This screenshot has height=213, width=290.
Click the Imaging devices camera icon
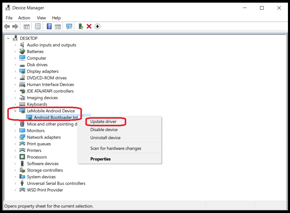click(x=22, y=98)
